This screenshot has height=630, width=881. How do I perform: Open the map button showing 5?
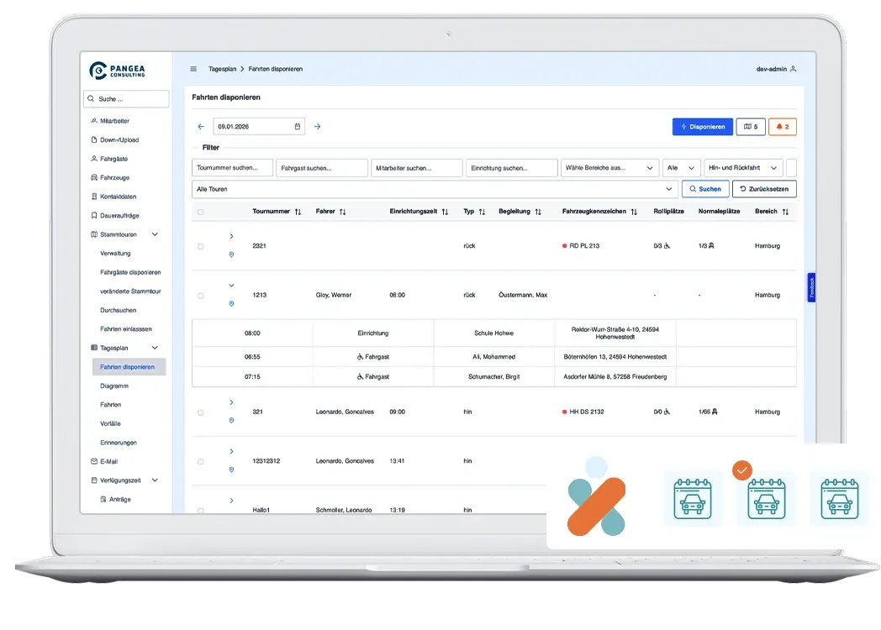[750, 127]
